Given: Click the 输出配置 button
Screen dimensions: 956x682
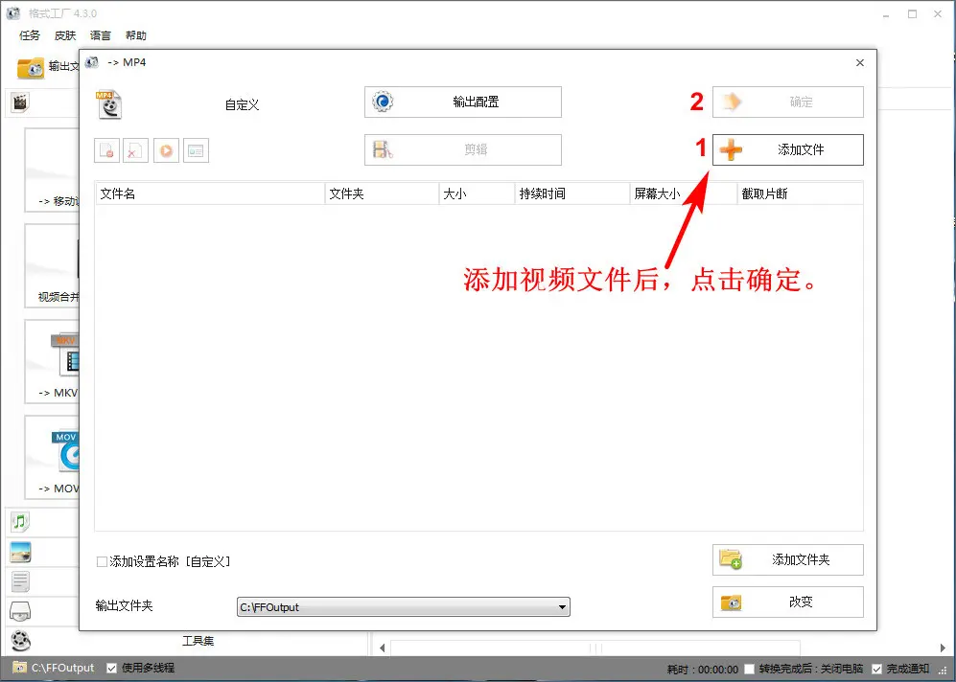Looking at the screenshot, I should 462,102.
